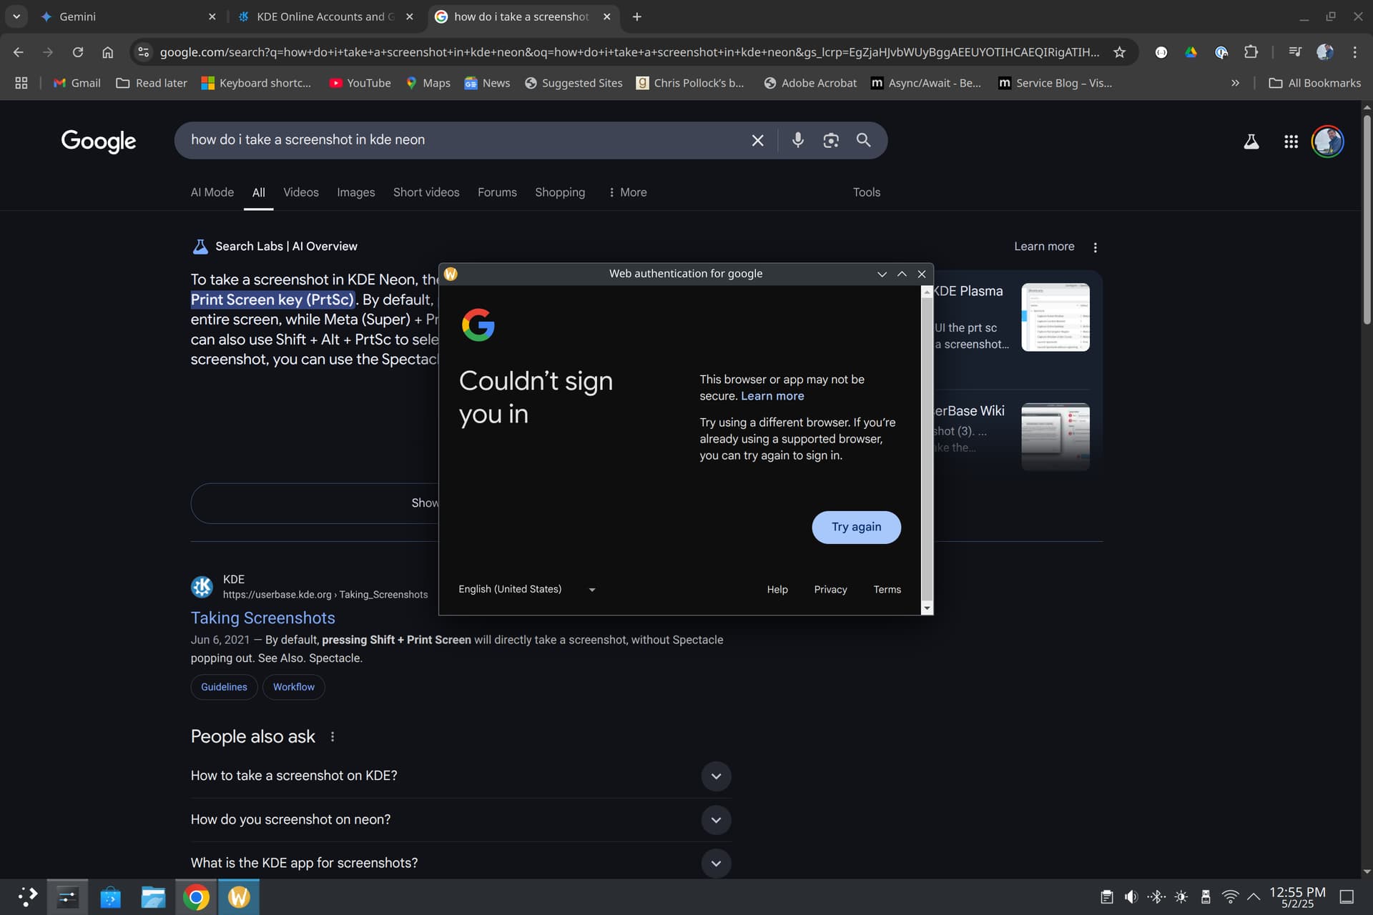Image resolution: width=1373 pixels, height=915 pixels.
Task: Open the bookmarks apps grid icon
Action: point(21,83)
